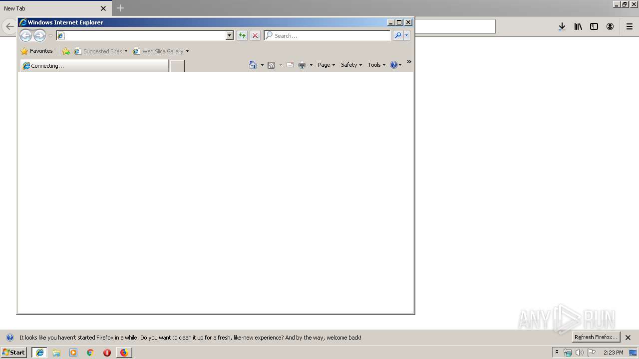
Task: Click the Internet Explorer address bar field
Action: pos(141,35)
